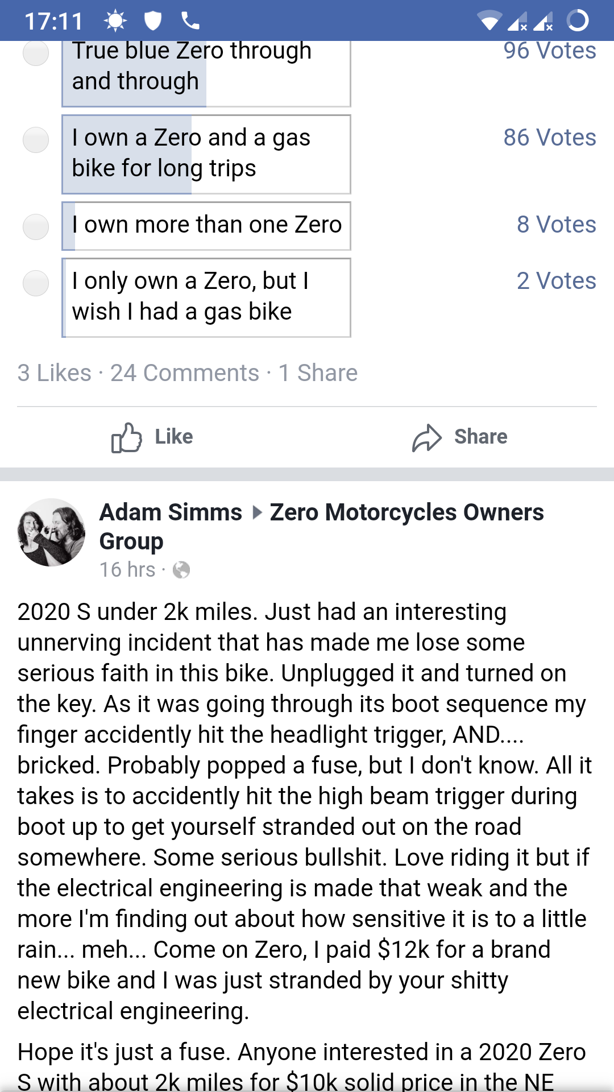This screenshot has width=614, height=1092.
Task: Choose "I own more than one Zero" radio
Action: pos(36,226)
